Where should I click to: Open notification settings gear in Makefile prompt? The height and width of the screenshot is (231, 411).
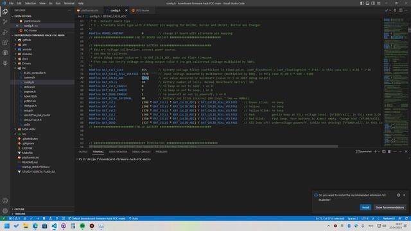[398, 195]
